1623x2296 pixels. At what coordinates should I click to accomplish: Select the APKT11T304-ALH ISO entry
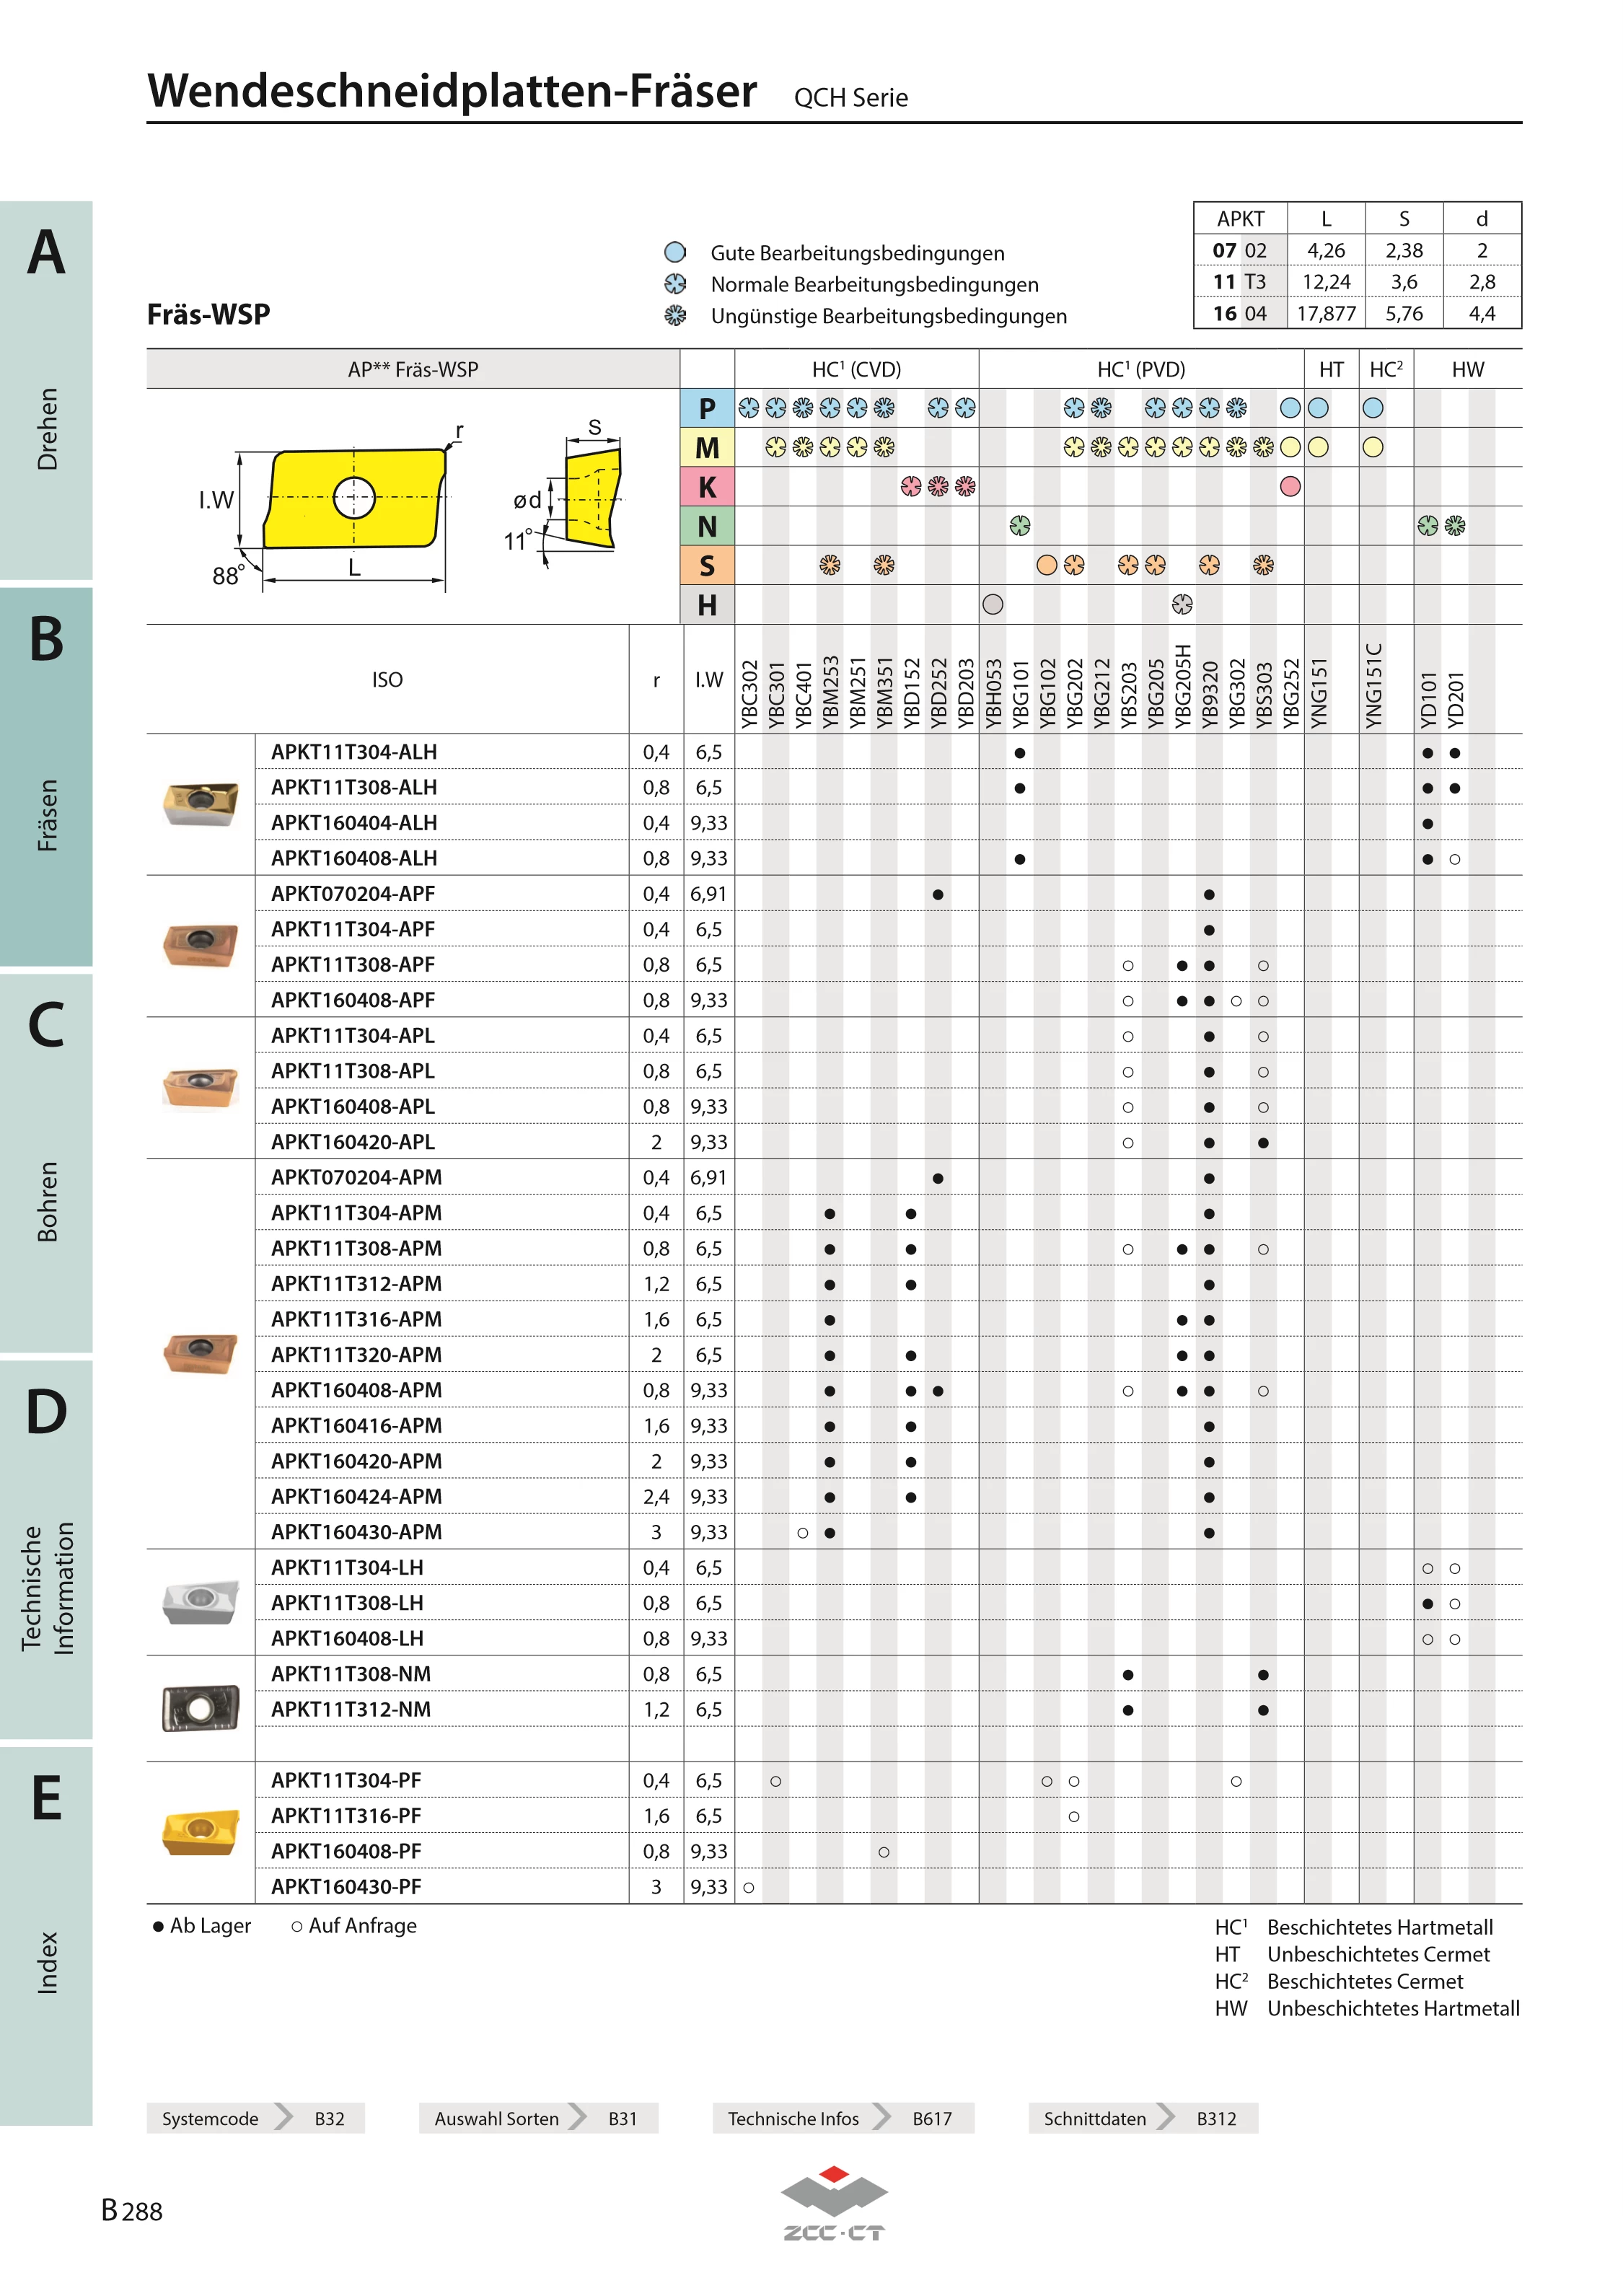(354, 752)
